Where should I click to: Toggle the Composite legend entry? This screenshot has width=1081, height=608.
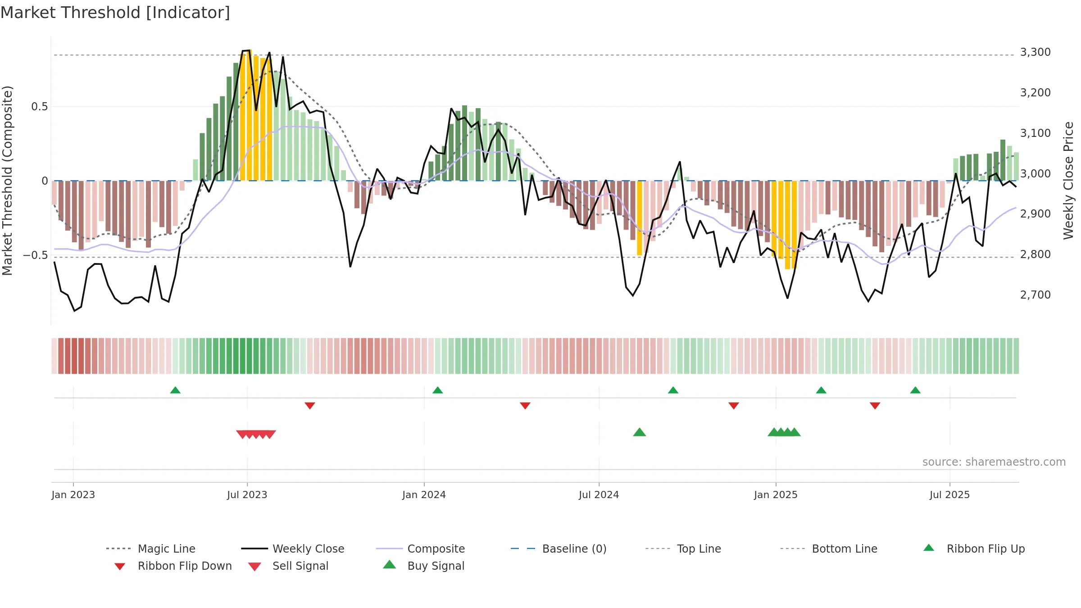coord(420,549)
